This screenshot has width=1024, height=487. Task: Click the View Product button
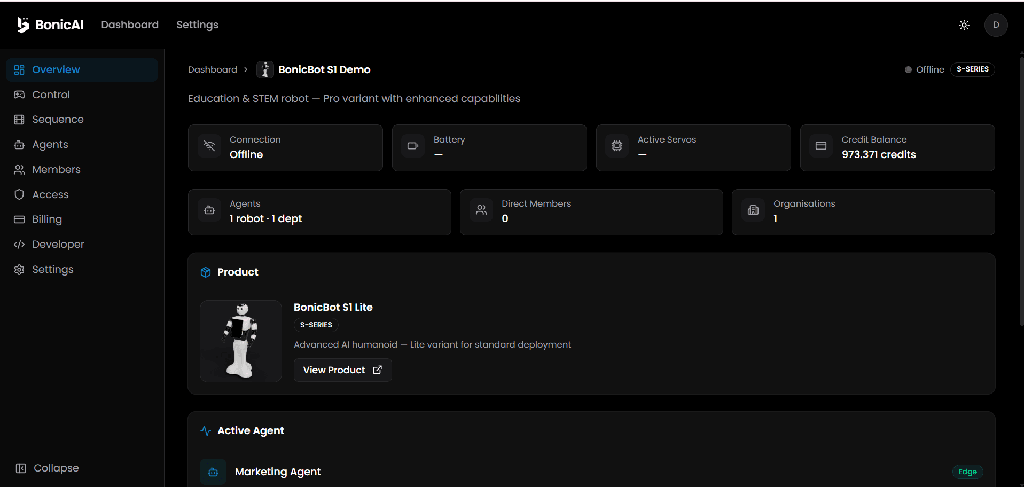343,370
